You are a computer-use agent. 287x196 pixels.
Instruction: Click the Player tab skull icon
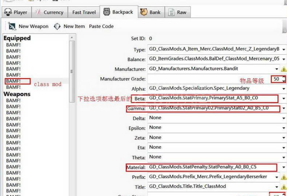(x=8, y=12)
